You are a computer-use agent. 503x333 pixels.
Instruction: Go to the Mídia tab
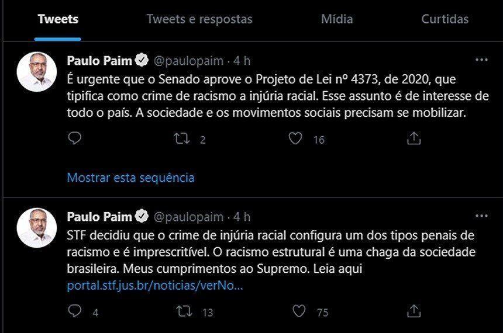337,19
